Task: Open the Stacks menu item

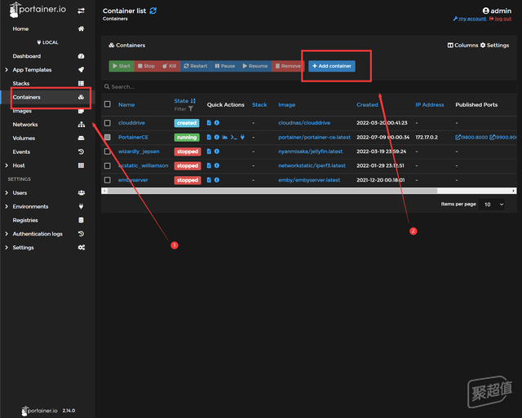Action: tap(21, 83)
